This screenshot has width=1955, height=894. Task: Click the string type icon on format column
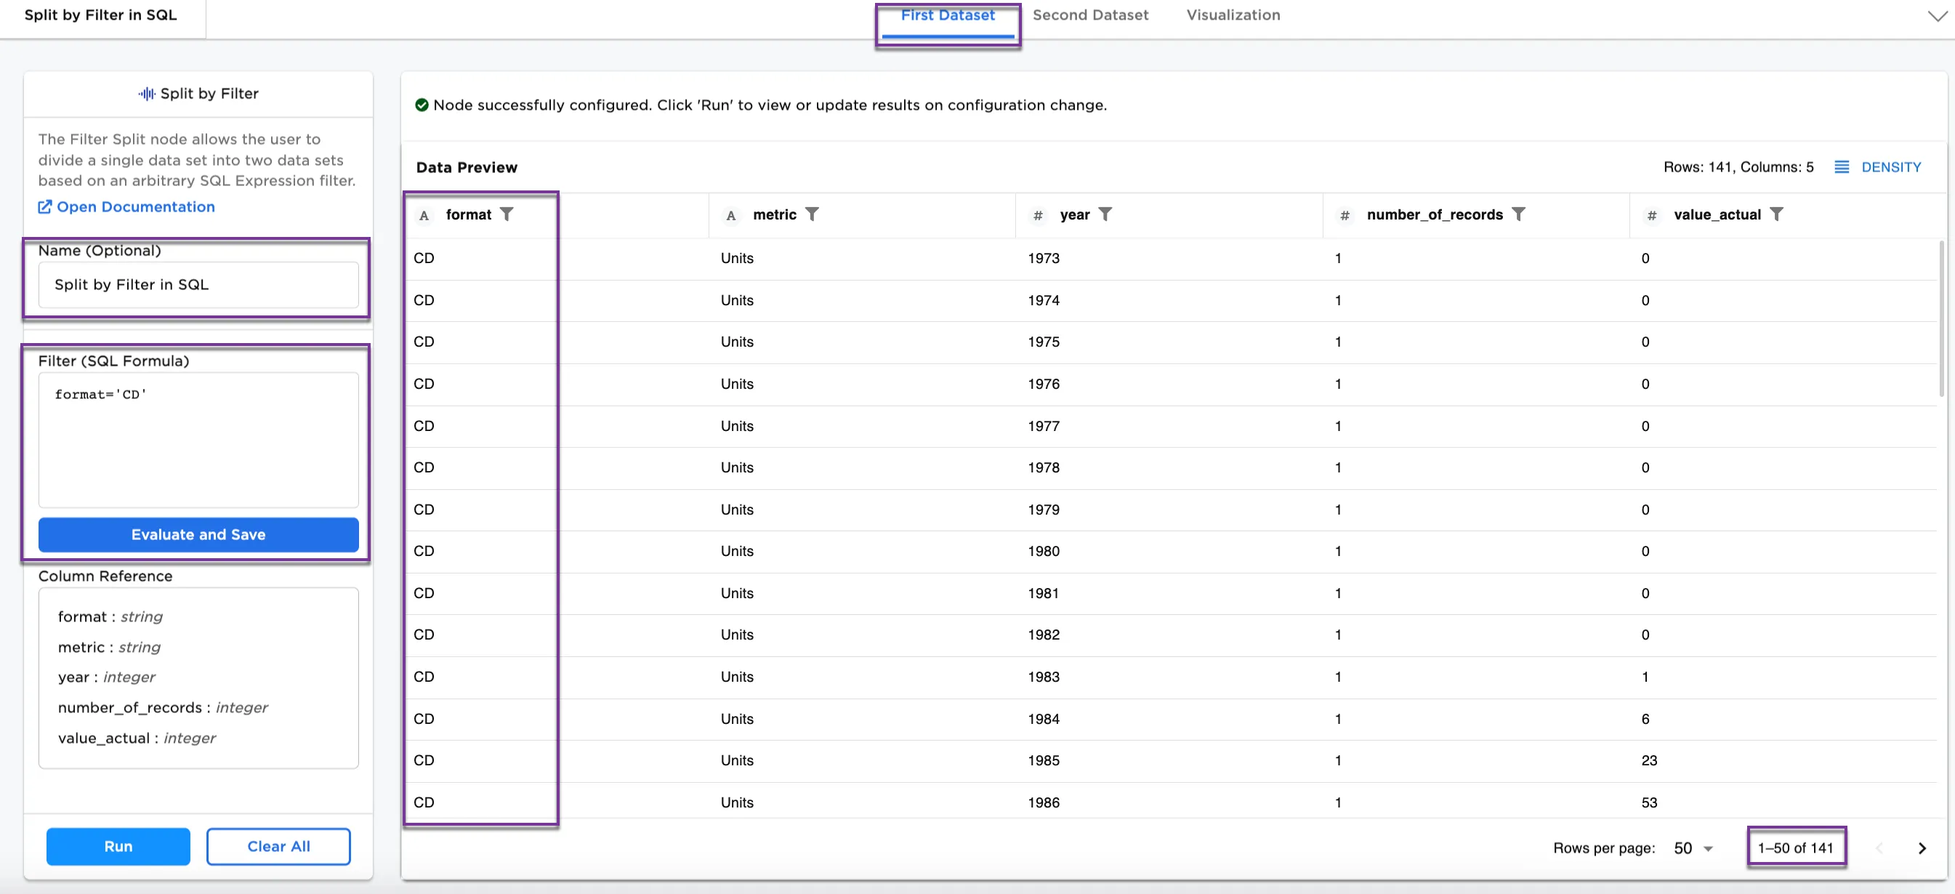[424, 214]
